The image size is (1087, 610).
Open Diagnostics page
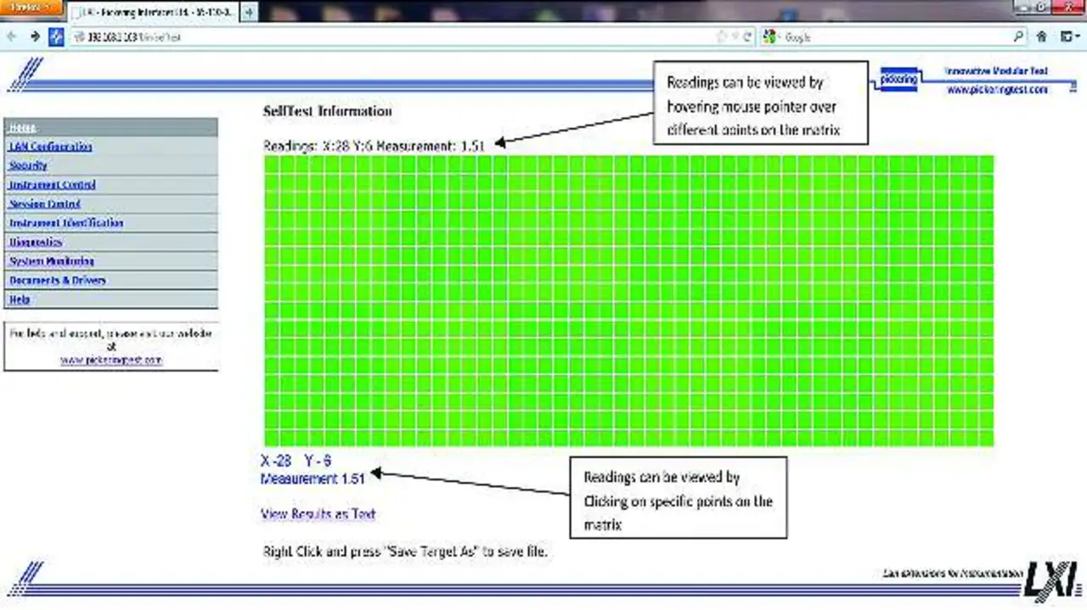(x=36, y=243)
